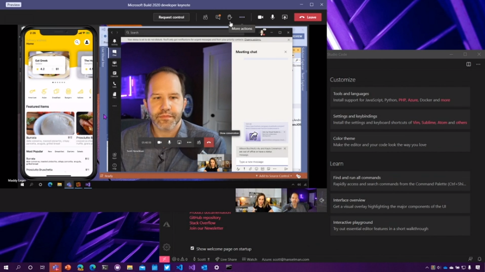Open Interactive playground in Learn section

pos(400,225)
